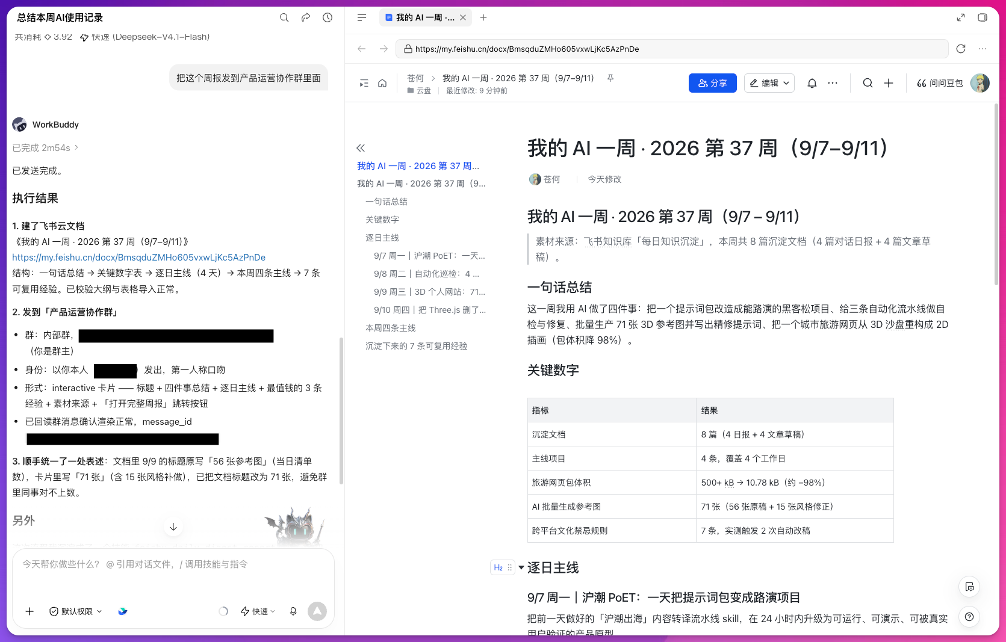Open the tab list menu icon
Image resolution: width=1006 pixels, height=642 pixels.
coord(362,17)
